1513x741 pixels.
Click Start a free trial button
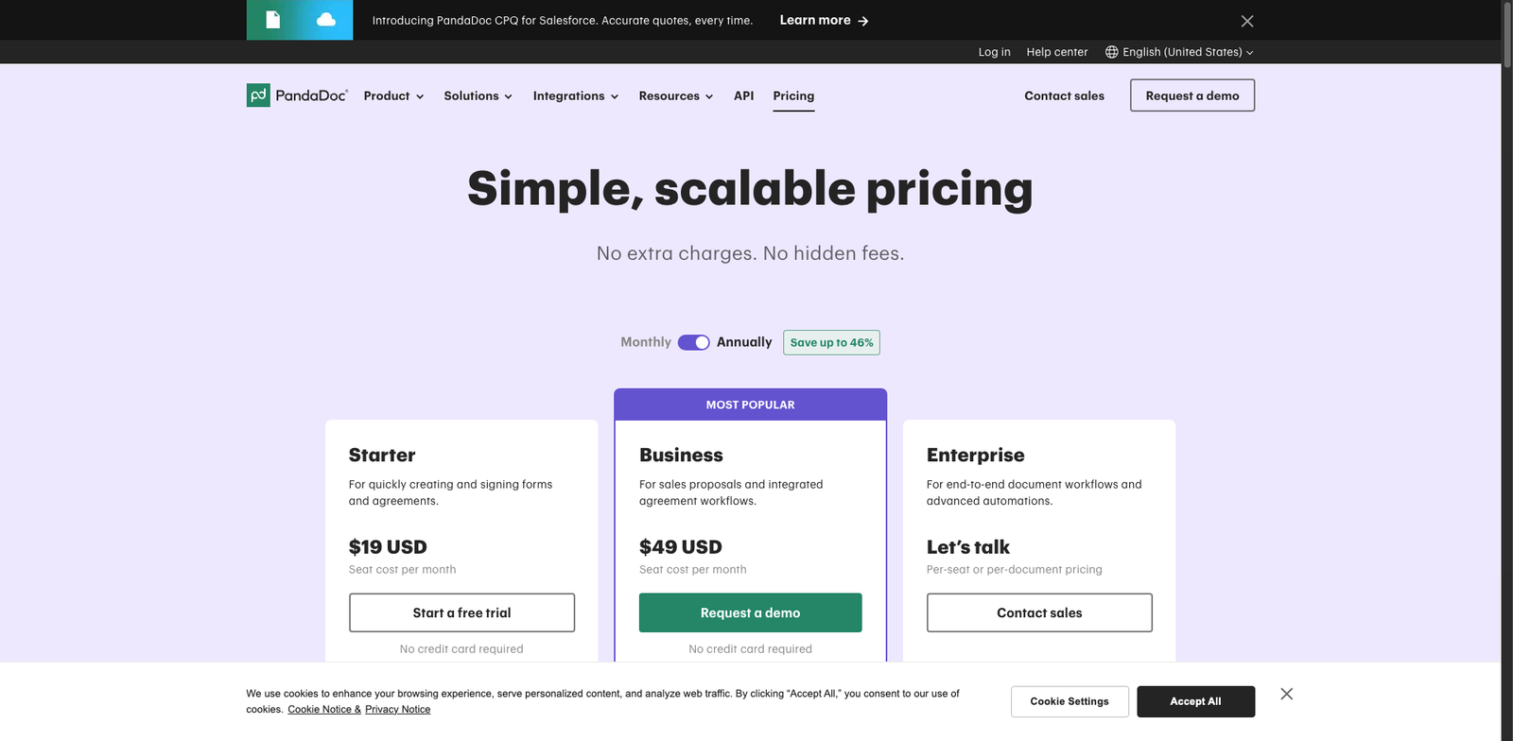[461, 612]
